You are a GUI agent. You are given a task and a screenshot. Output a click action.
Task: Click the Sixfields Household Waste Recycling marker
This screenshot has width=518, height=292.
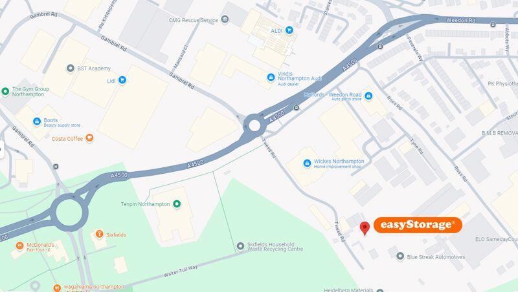click(x=240, y=246)
